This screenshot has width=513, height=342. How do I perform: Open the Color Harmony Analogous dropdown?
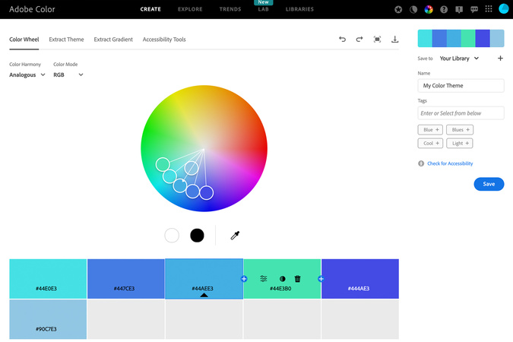27,74
